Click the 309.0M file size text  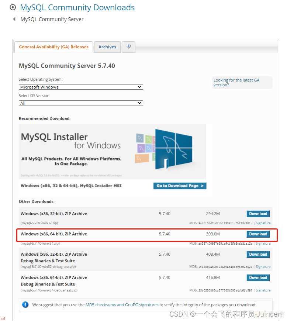click(213, 234)
